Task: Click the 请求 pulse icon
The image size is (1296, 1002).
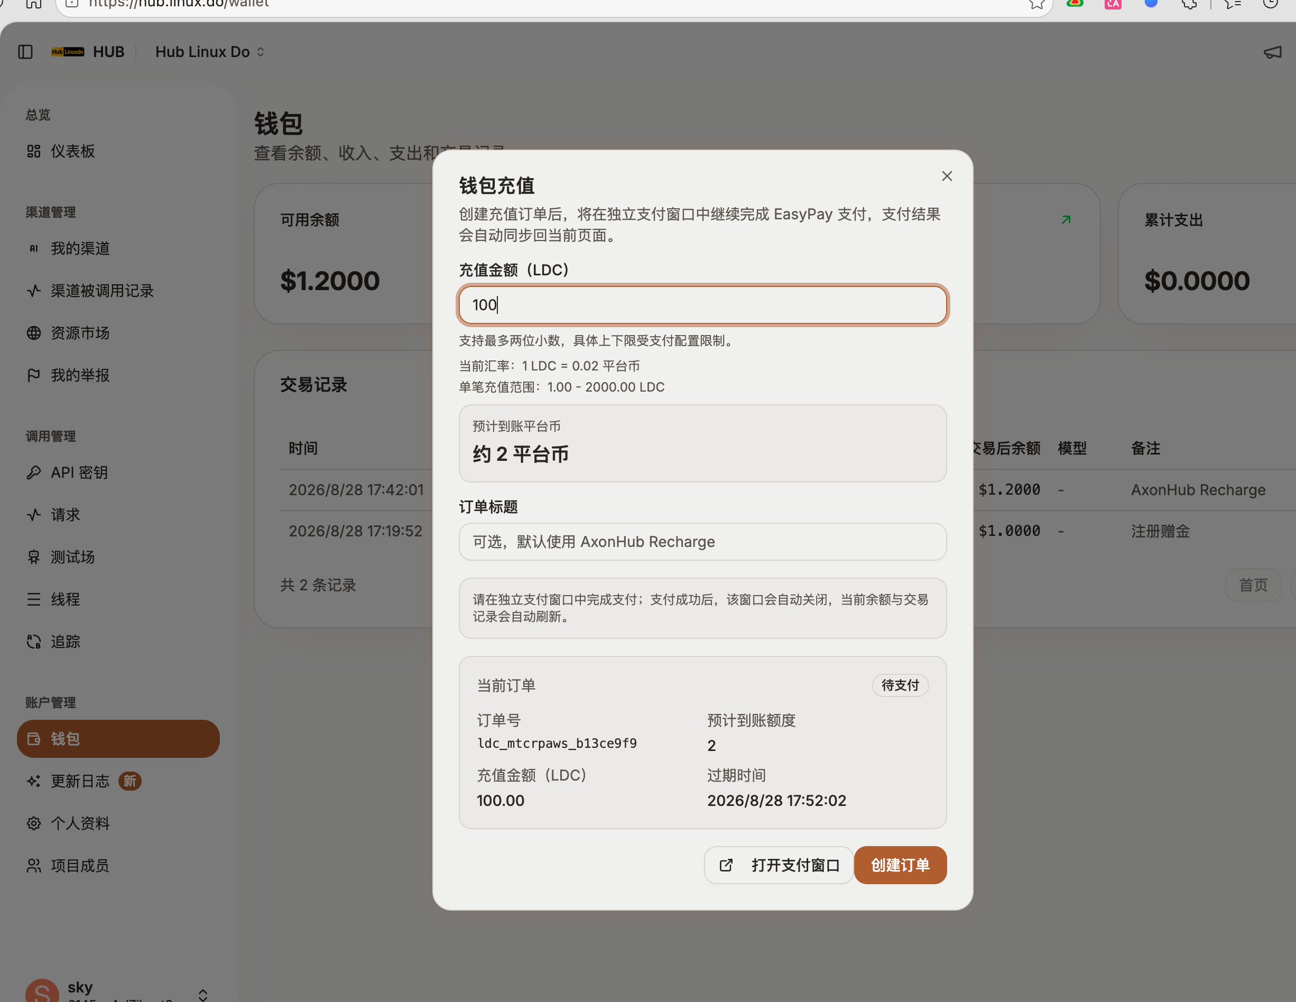Action: [34, 515]
